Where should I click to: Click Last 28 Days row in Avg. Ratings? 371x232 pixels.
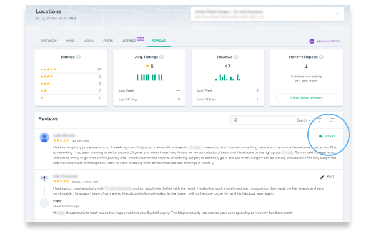tap(149, 99)
